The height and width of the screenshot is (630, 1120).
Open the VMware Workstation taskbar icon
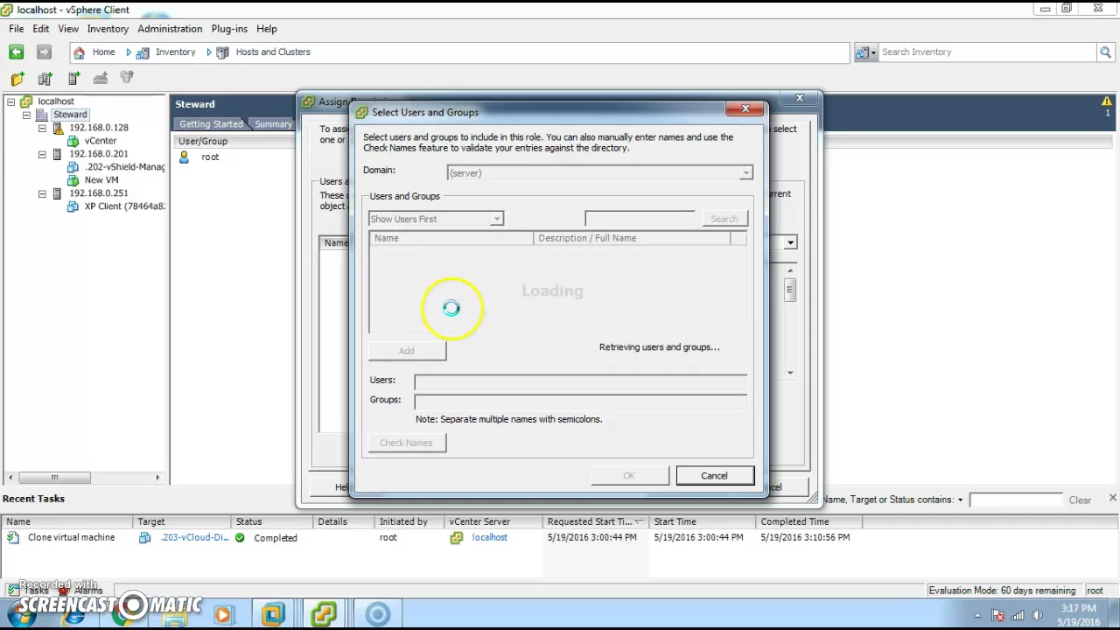(274, 614)
